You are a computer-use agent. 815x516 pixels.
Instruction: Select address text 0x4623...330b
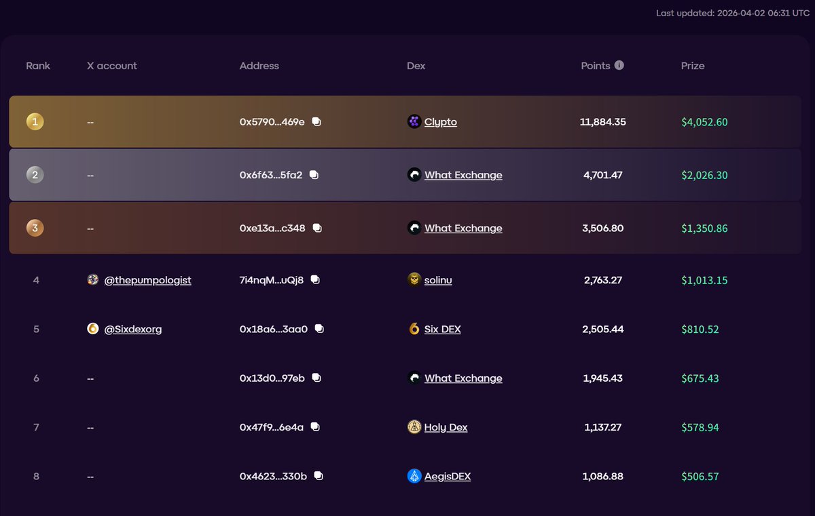tap(273, 476)
